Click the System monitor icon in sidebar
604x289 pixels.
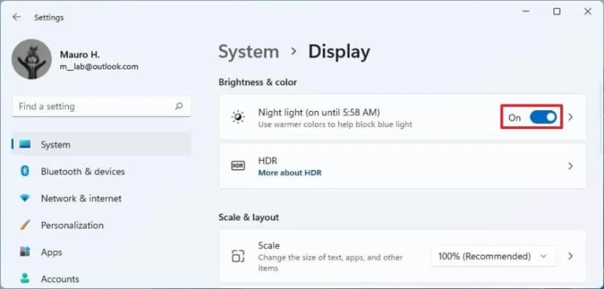pyautogui.click(x=25, y=145)
